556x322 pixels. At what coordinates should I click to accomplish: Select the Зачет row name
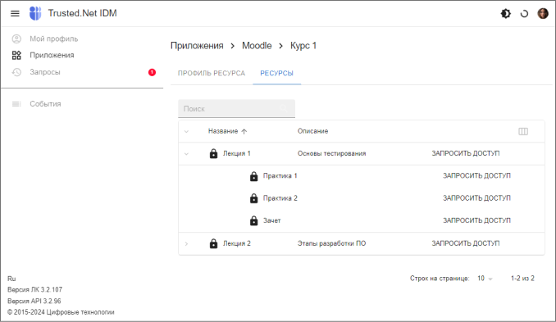tap(272, 220)
